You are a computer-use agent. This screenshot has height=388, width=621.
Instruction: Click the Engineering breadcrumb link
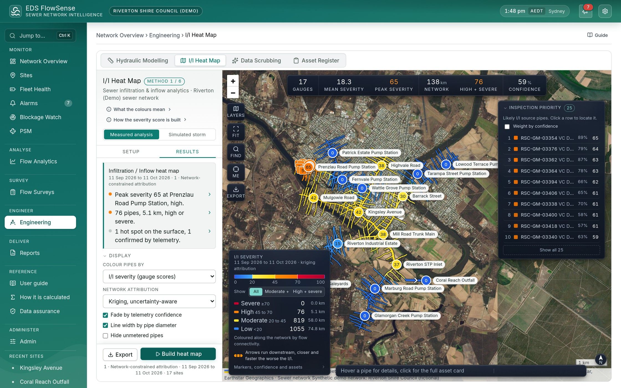point(164,35)
